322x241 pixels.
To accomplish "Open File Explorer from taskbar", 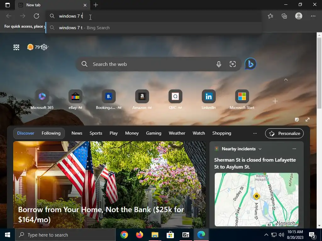I will pos(155,235).
